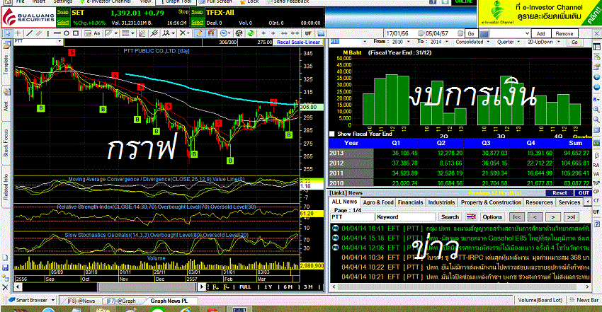Go to first news page button

pos(517,217)
